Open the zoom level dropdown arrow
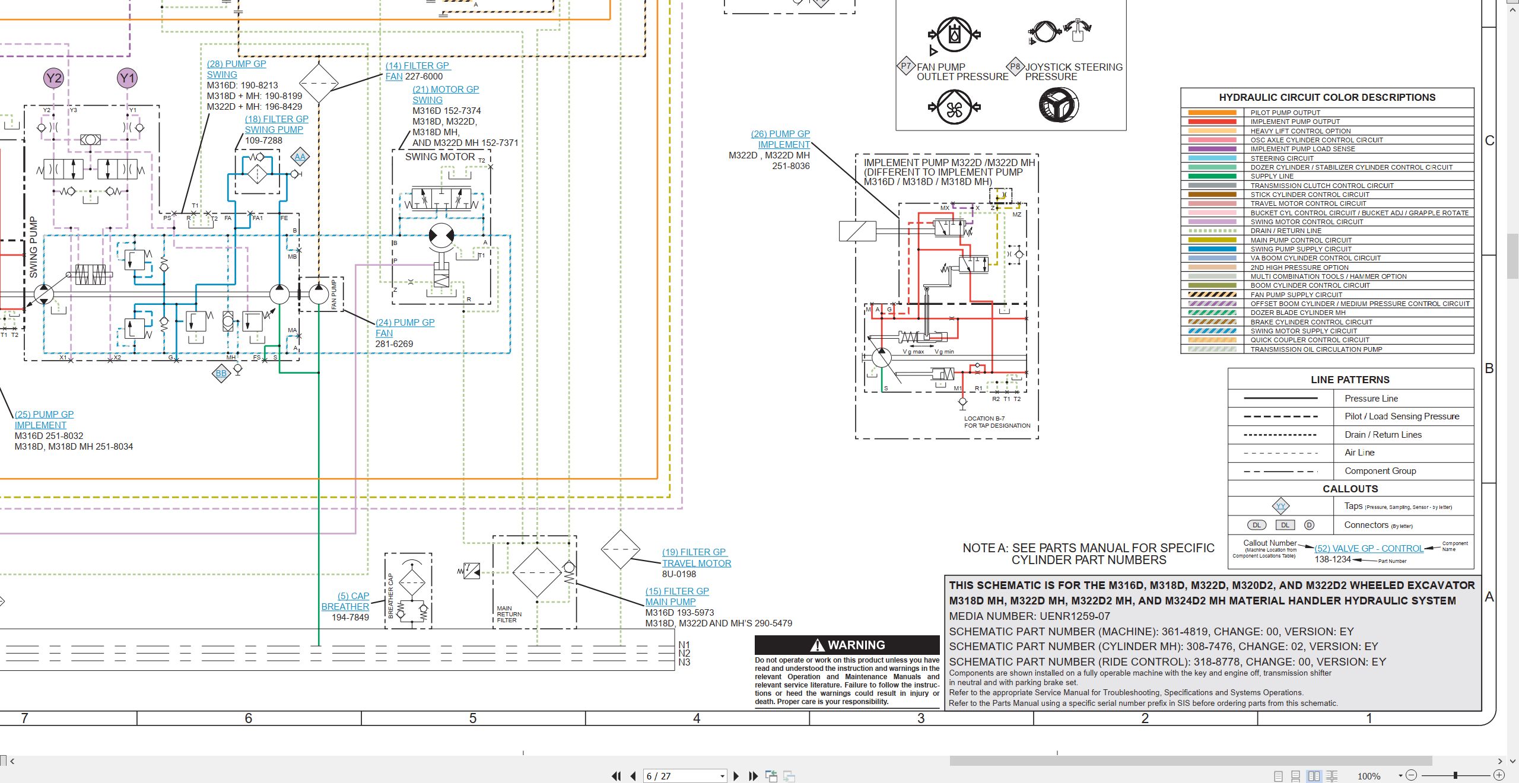Screen dimensions: 1519x783 tap(1400, 775)
